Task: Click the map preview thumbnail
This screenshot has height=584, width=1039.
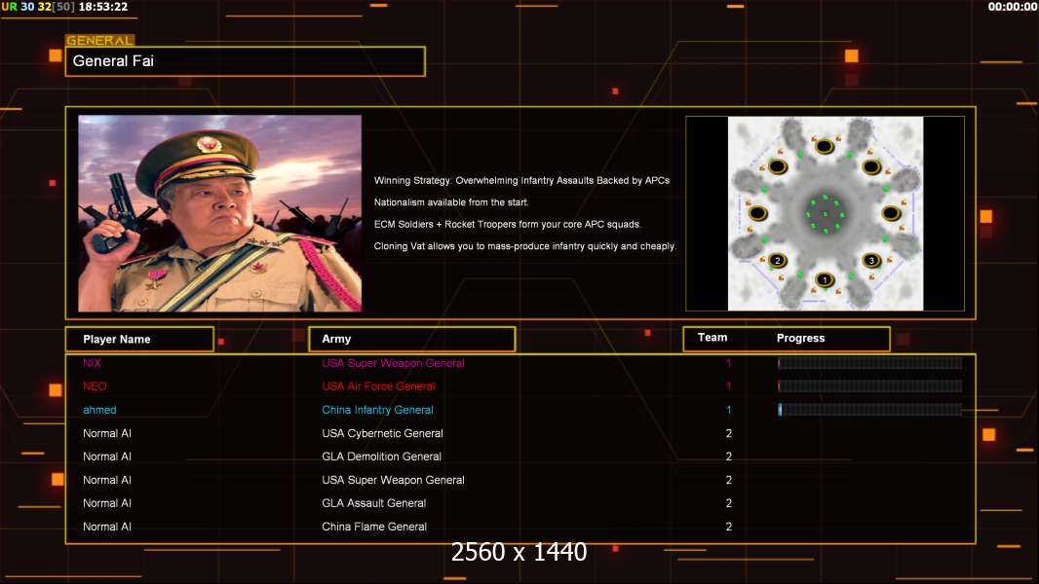Action: coord(825,213)
